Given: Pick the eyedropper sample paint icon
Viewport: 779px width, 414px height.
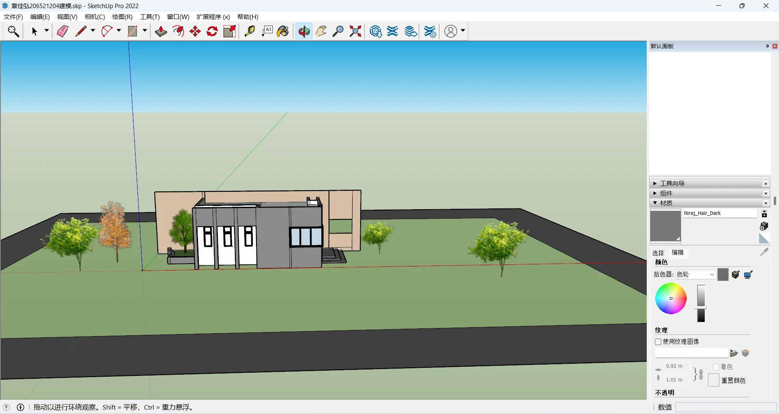Looking at the screenshot, I should [764, 252].
